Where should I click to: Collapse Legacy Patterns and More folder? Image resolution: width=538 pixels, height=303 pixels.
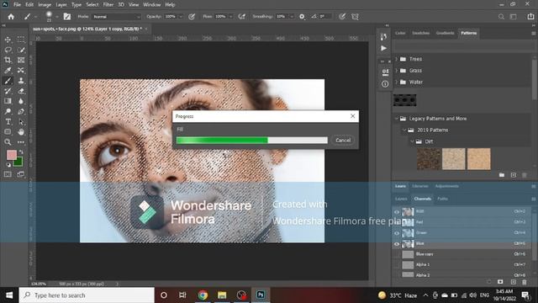coord(396,119)
